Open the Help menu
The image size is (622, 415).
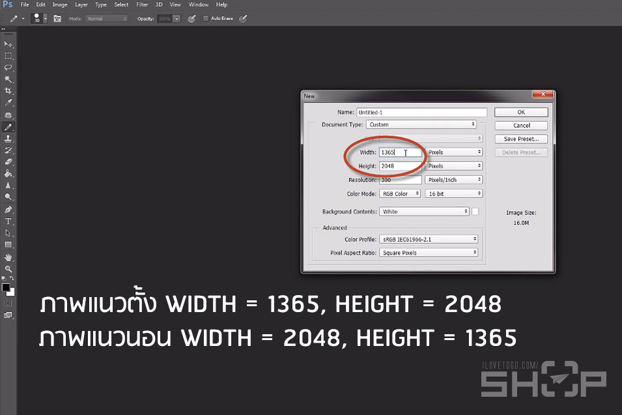click(x=221, y=5)
